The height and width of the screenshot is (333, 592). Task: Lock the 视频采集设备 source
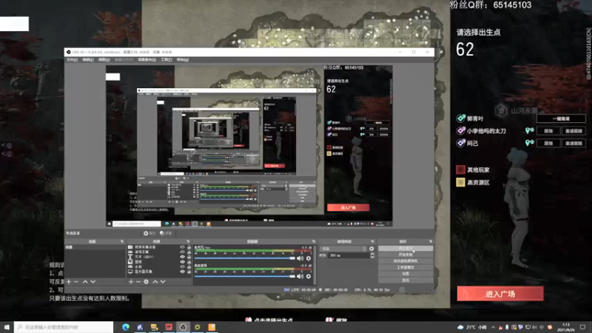pyautogui.click(x=189, y=247)
